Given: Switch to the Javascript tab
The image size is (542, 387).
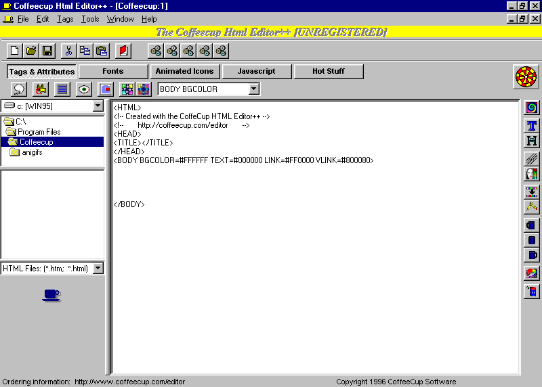Looking at the screenshot, I should (257, 72).
